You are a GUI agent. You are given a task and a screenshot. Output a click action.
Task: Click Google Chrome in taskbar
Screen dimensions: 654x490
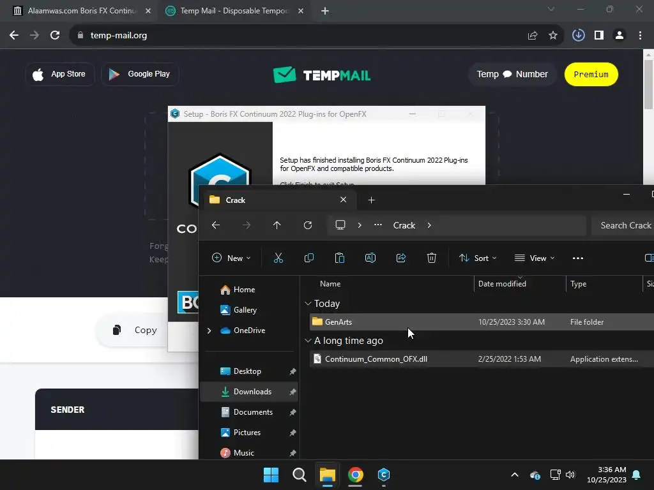[x=355, y=475]
